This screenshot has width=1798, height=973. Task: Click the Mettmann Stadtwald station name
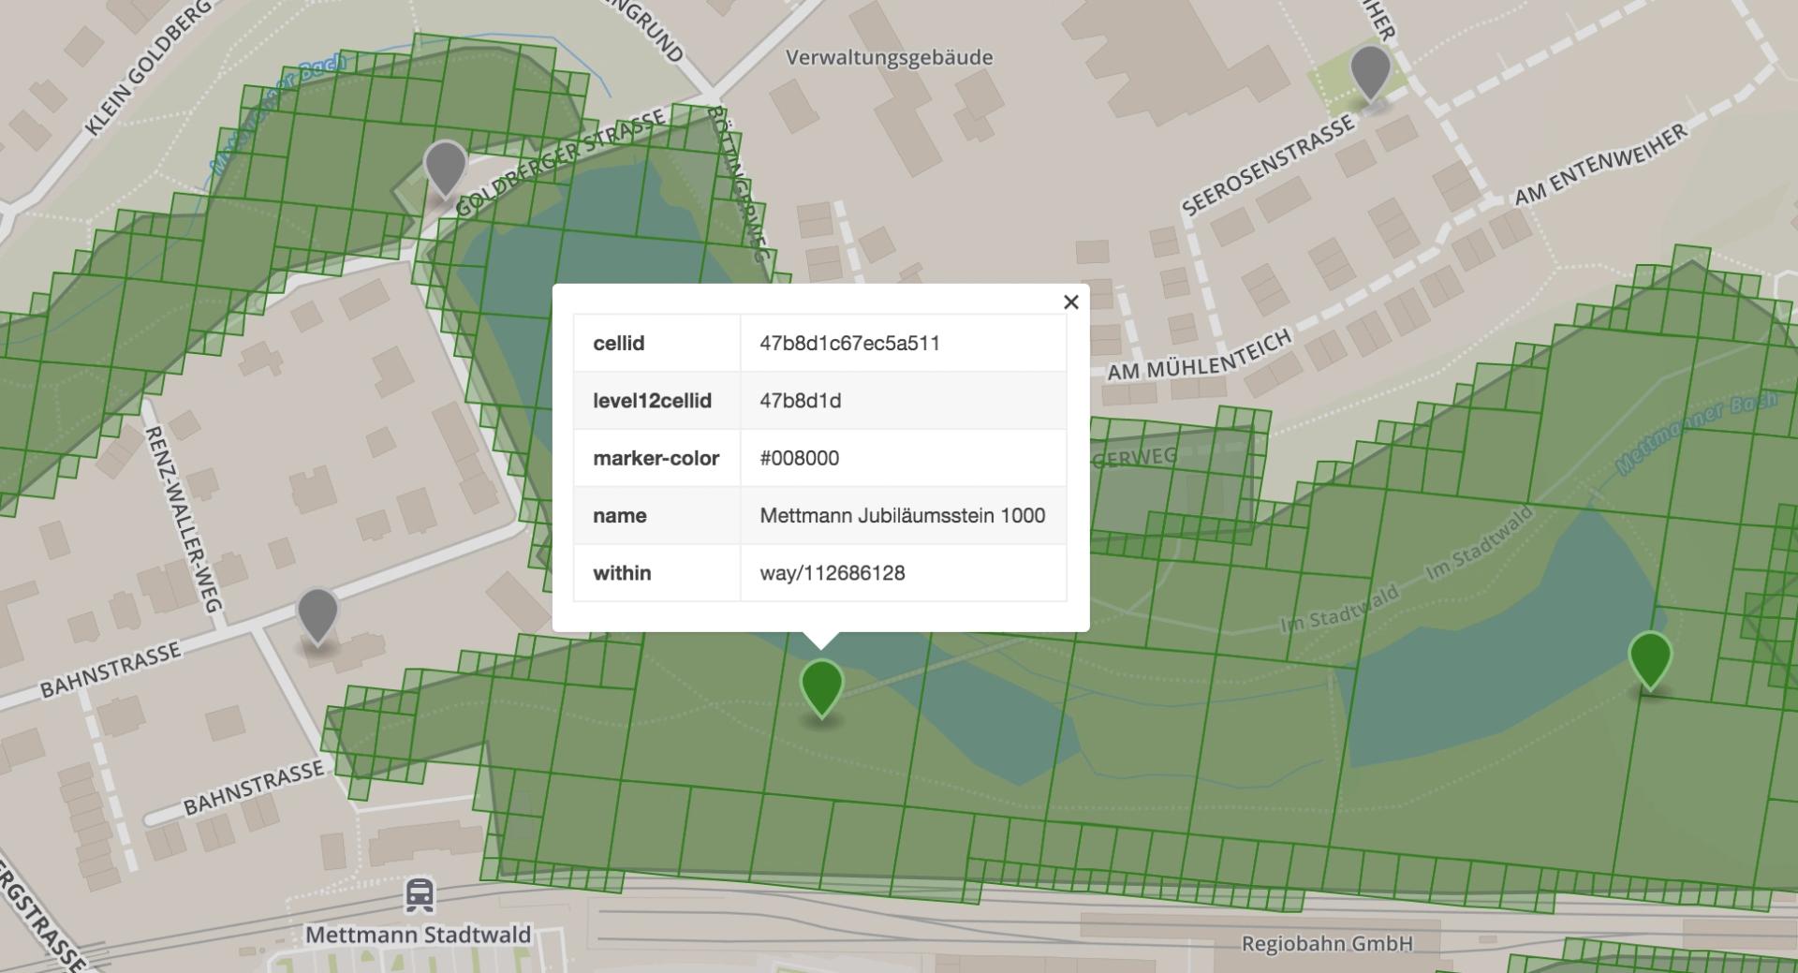(418, 935)
